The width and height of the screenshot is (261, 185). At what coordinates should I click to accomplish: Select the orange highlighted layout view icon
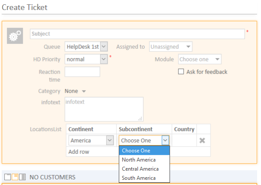coord(15,177)
